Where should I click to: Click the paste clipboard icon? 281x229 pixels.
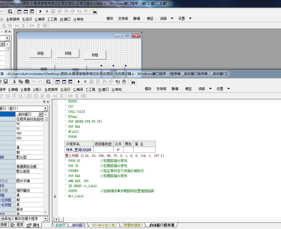[x=27, y=82]
